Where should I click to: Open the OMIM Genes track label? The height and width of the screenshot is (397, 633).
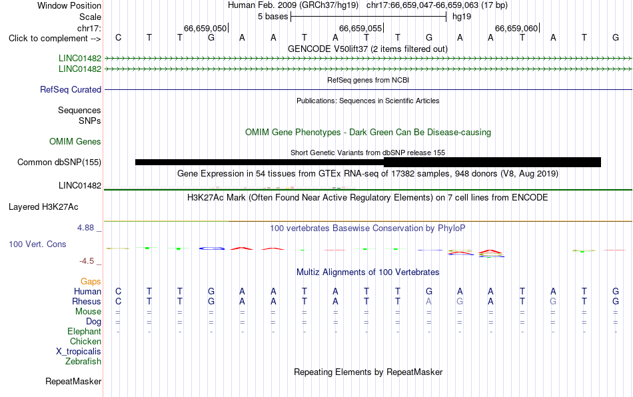click(x=75, y=142)
